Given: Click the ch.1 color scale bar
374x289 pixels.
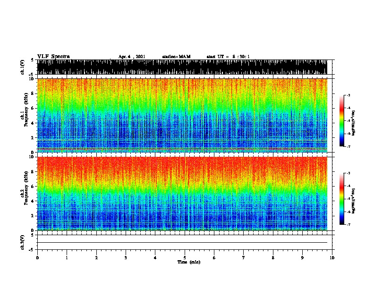Looking at the screenshot, I should click(x=341, y=121).
